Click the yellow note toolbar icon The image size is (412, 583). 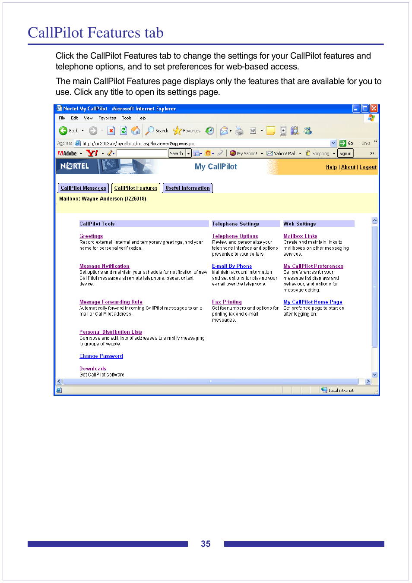pos(271,131)
